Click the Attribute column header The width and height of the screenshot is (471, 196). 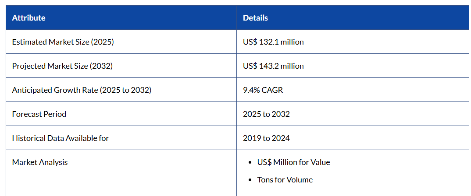29,18
